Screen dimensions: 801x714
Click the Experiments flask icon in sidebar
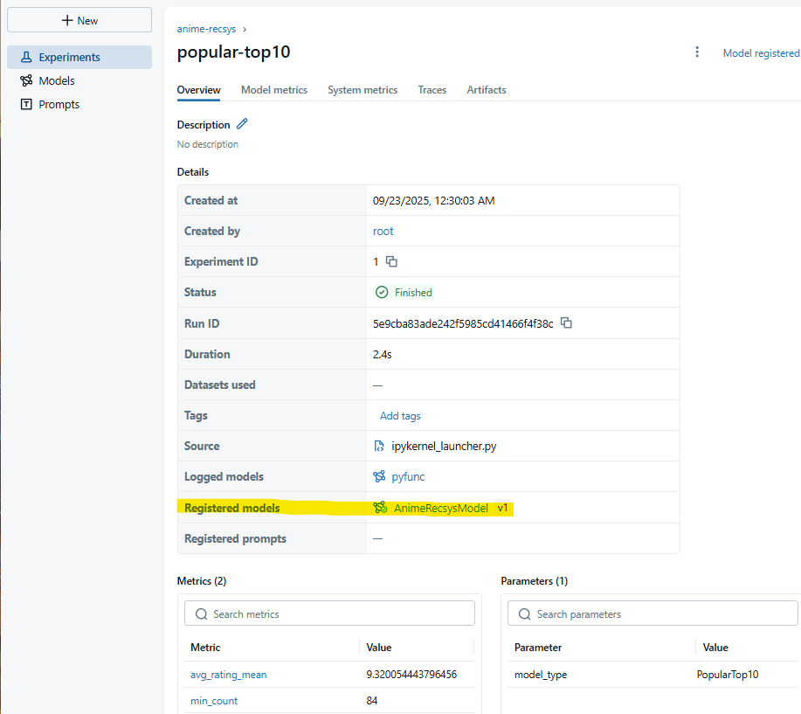pyautogui.click(x=26, y=58)
